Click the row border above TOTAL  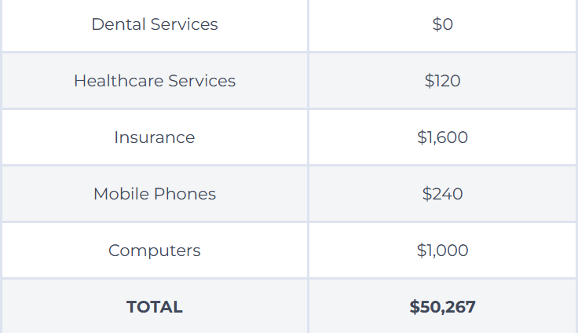click(x=289, y=278)
